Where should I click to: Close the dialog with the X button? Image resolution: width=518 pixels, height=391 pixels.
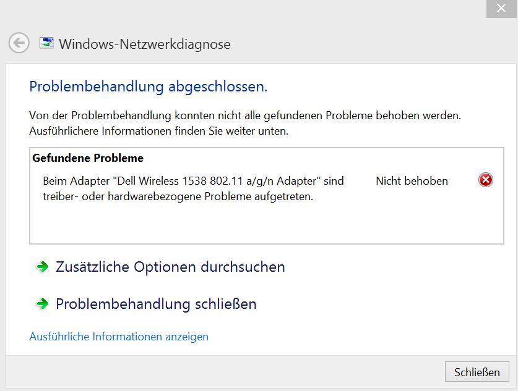501,8
